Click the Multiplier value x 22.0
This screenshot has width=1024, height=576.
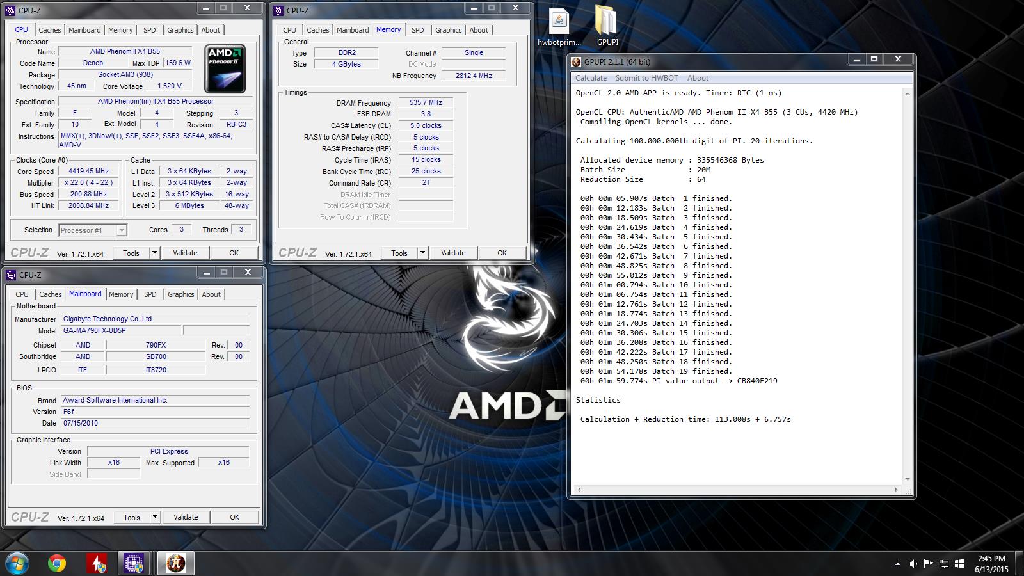pyautogui.click(x=88, y=183)
